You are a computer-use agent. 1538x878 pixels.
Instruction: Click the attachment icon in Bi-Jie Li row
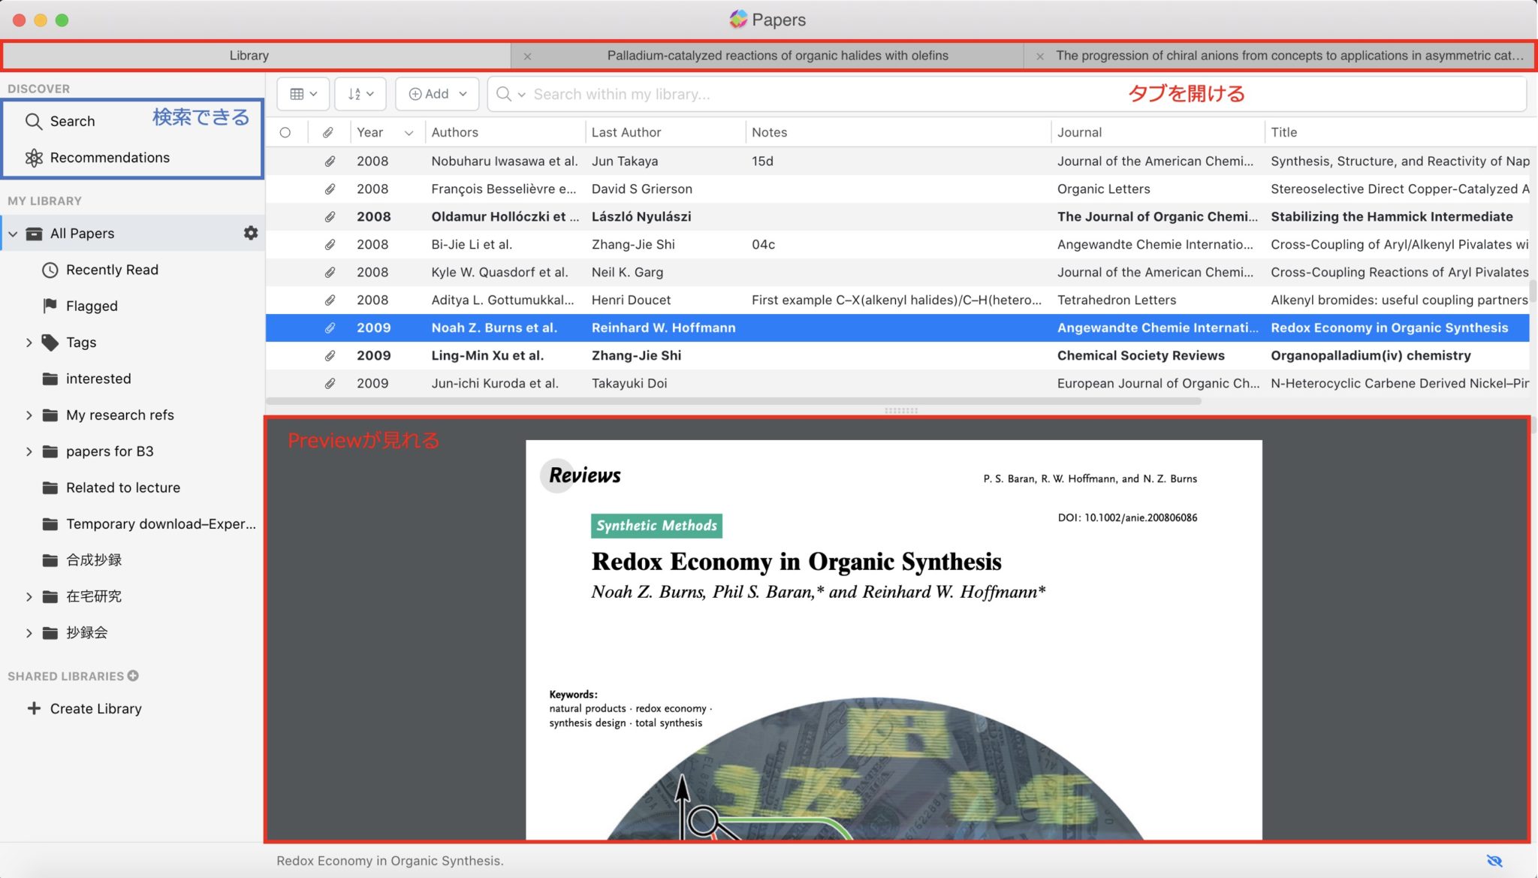[330, 244]
